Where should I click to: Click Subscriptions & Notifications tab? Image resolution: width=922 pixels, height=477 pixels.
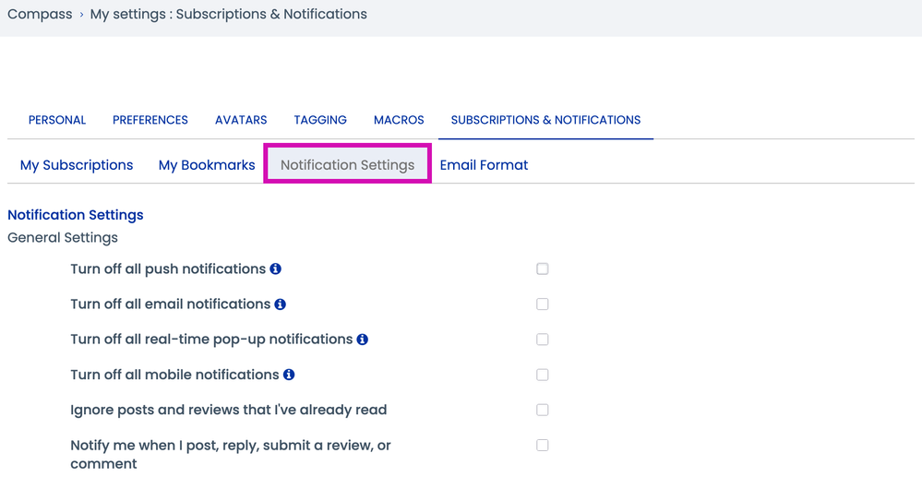pos(545,120)
